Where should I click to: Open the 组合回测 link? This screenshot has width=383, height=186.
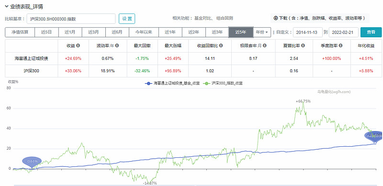(x=225, y=18)
